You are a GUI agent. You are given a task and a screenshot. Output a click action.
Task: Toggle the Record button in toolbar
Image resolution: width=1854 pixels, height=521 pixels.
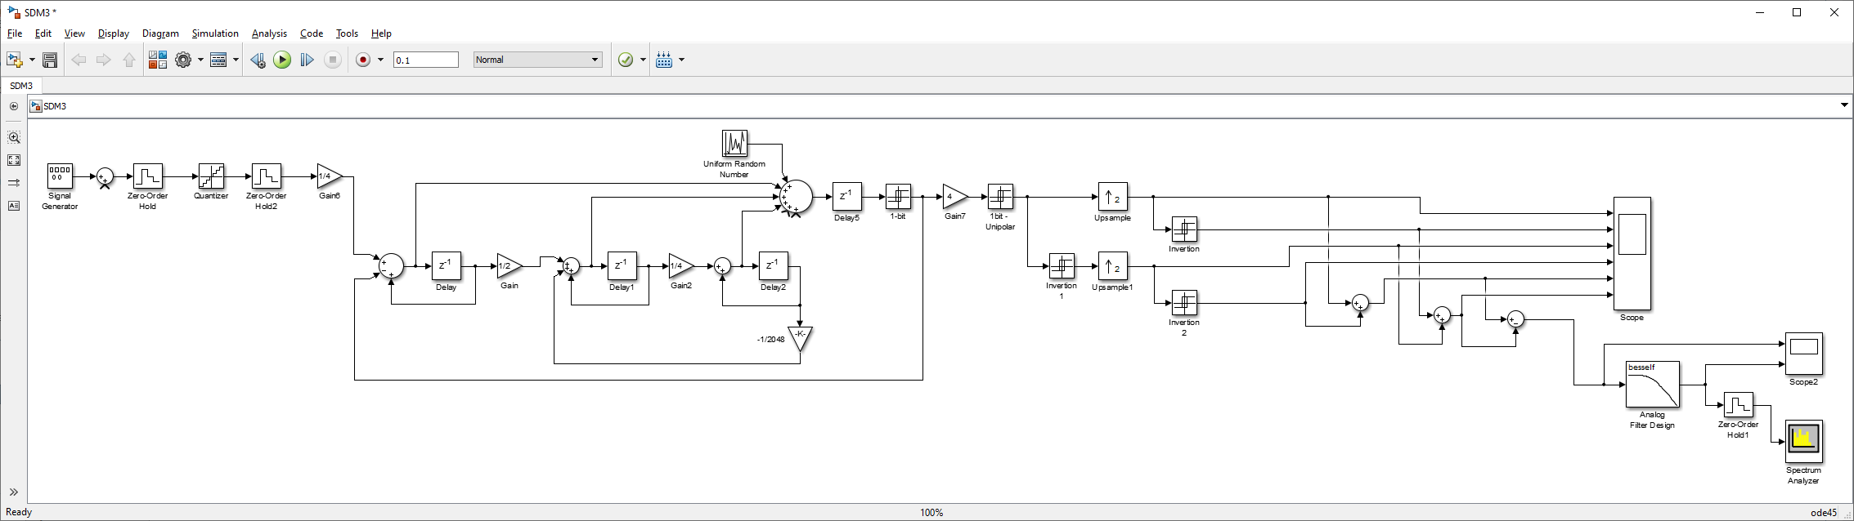tap(364, 60)
